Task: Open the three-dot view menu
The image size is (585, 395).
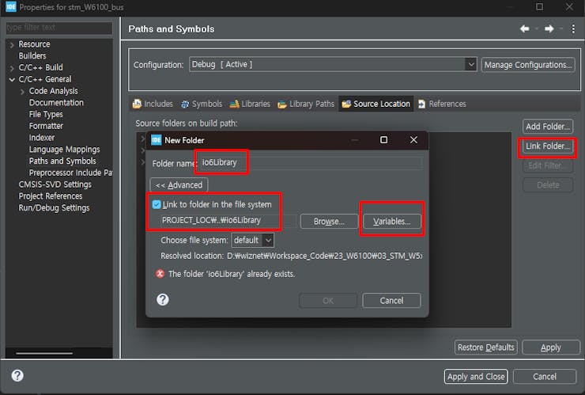Action: [x=573, y=28]
